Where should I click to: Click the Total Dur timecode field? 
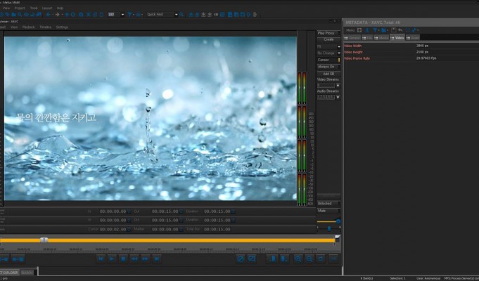[217, 230]
